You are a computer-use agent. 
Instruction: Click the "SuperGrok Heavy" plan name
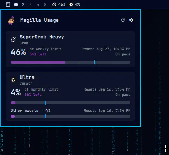pos(42,37)
